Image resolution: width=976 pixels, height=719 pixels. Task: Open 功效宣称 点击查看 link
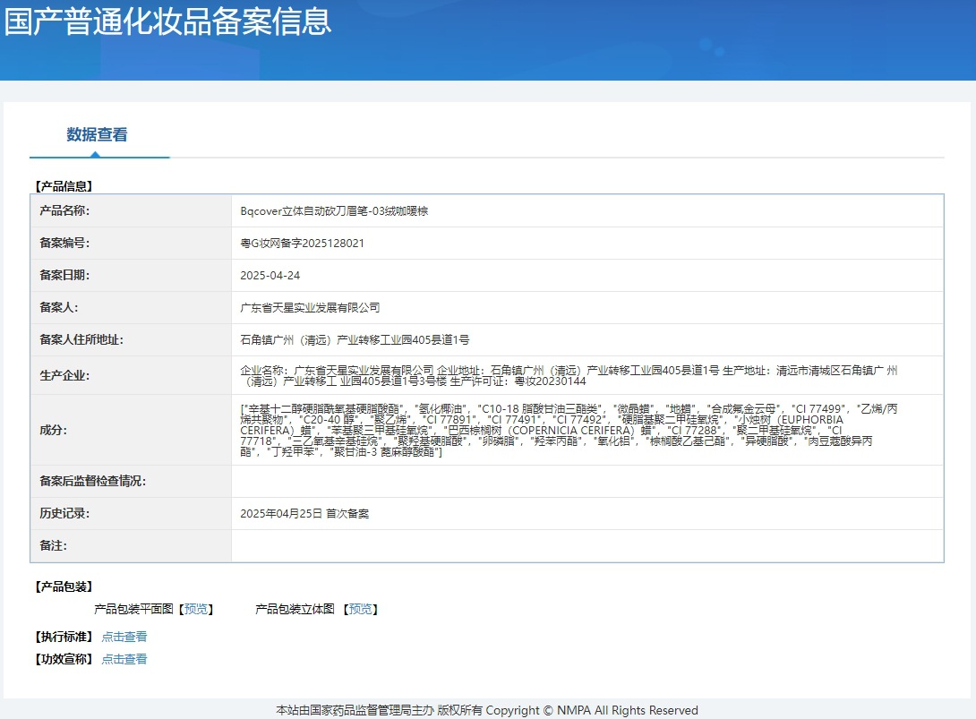coord(124,659)
